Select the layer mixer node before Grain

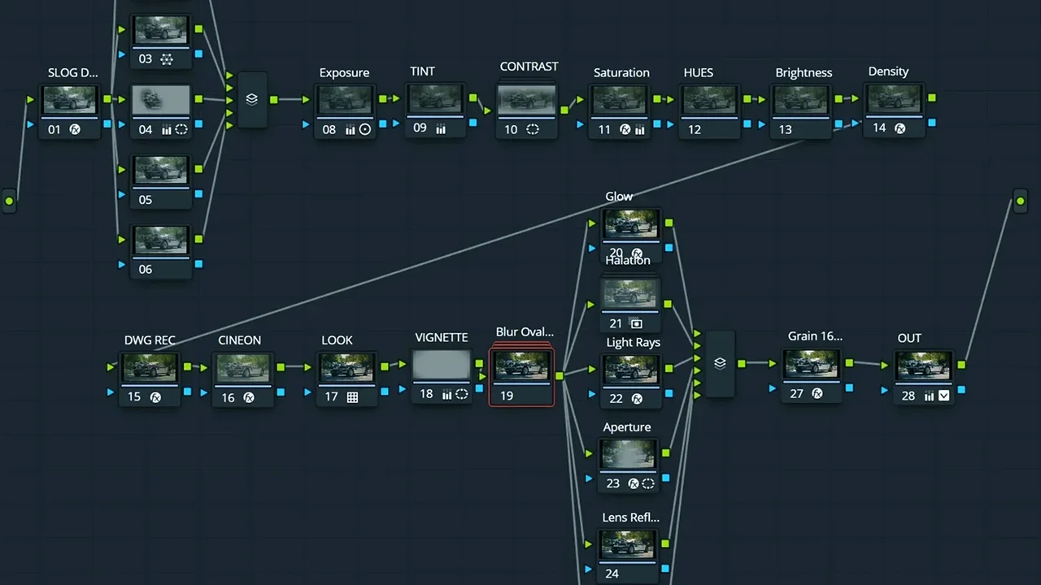click(720, 364)
